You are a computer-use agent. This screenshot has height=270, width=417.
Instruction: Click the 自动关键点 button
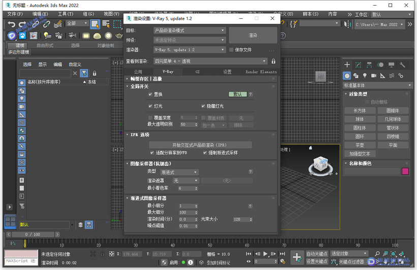click(317, 254)
